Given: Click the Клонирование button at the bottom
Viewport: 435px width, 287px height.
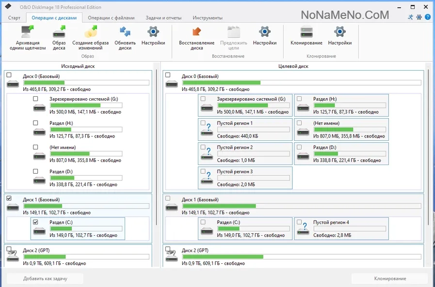Looking at the screenshot, I should [x=390, y=279].
